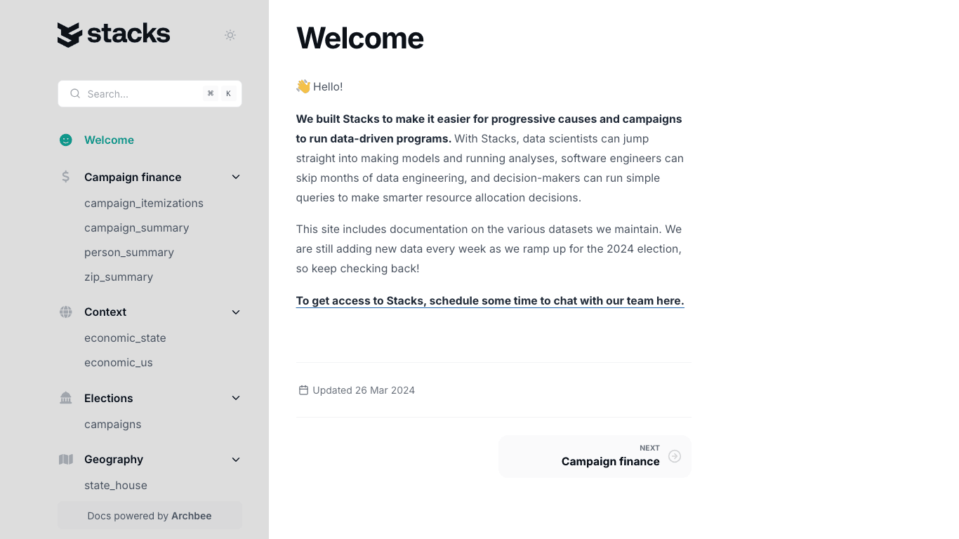Open the economic_us dataset page
The image size is (959, 539).
[119, 362]
